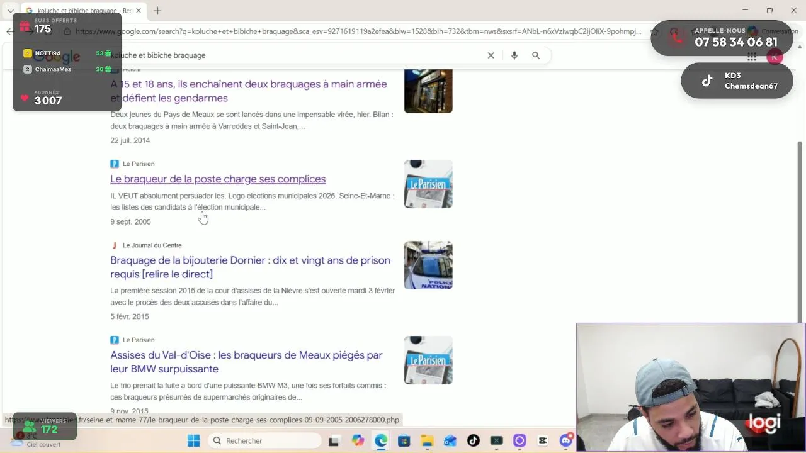Clear the Google search box
Viewport: 806px width, 453px height.
491,55
